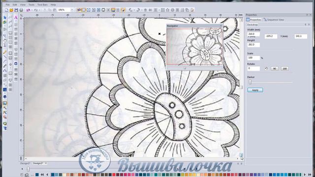This screenshot has height=177, width=315.
Task: Pin the Properties panel
Action: (x=307, y=15)
